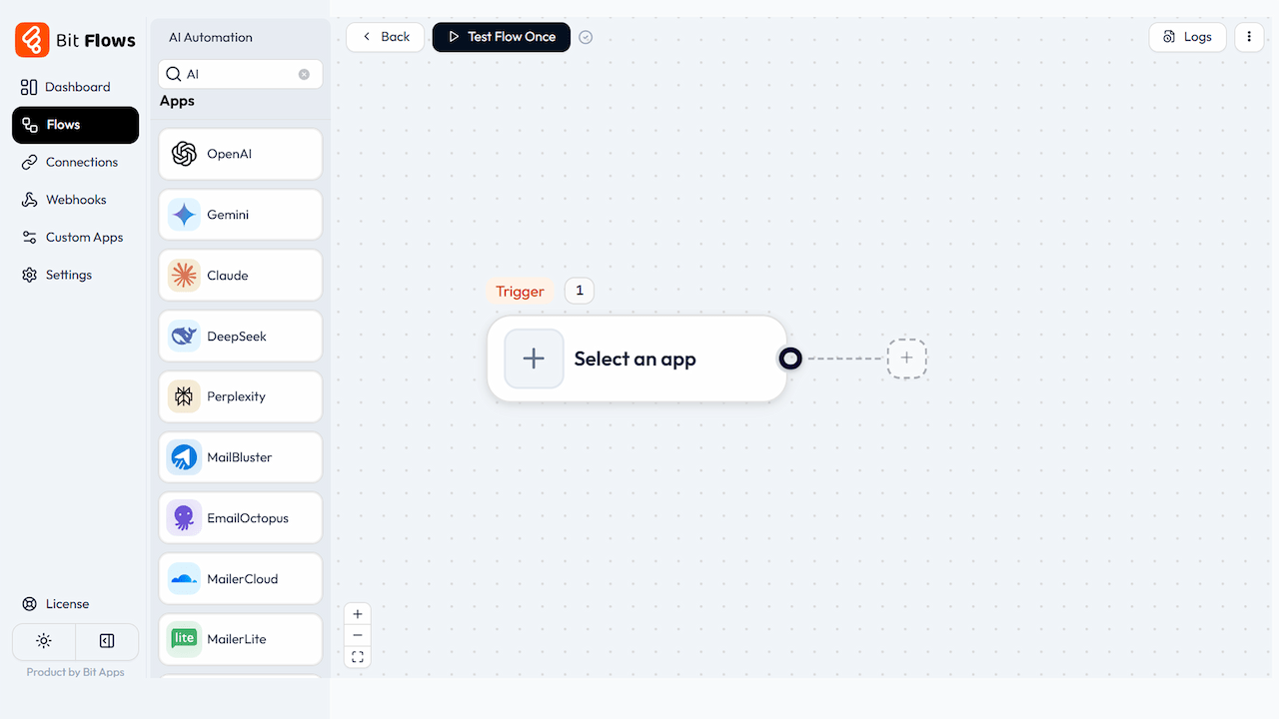Switch to Connections in the sidebar
The height and width of the screenshot is (719, 1279).
[30, 162]
